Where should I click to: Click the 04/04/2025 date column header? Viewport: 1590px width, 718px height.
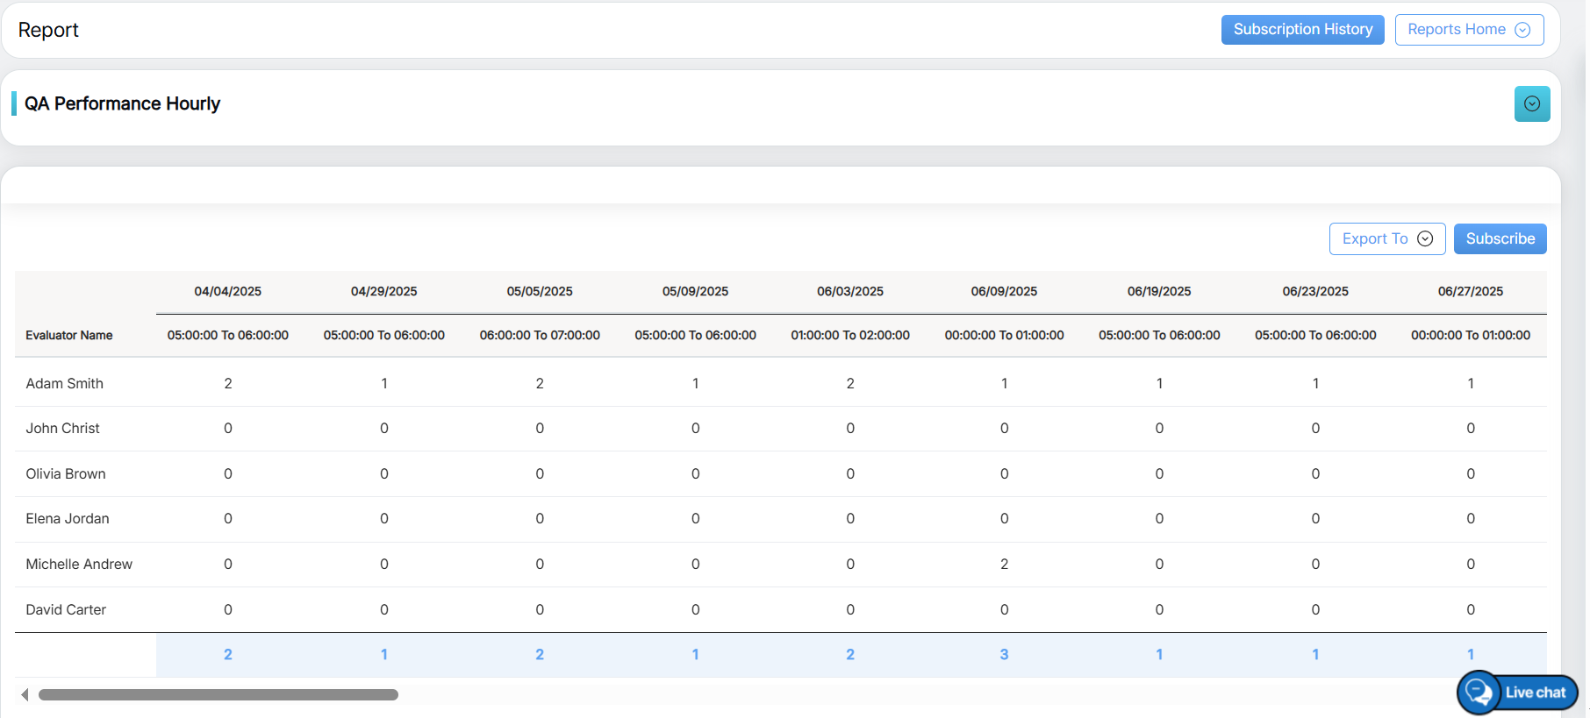tap(228, 292)
